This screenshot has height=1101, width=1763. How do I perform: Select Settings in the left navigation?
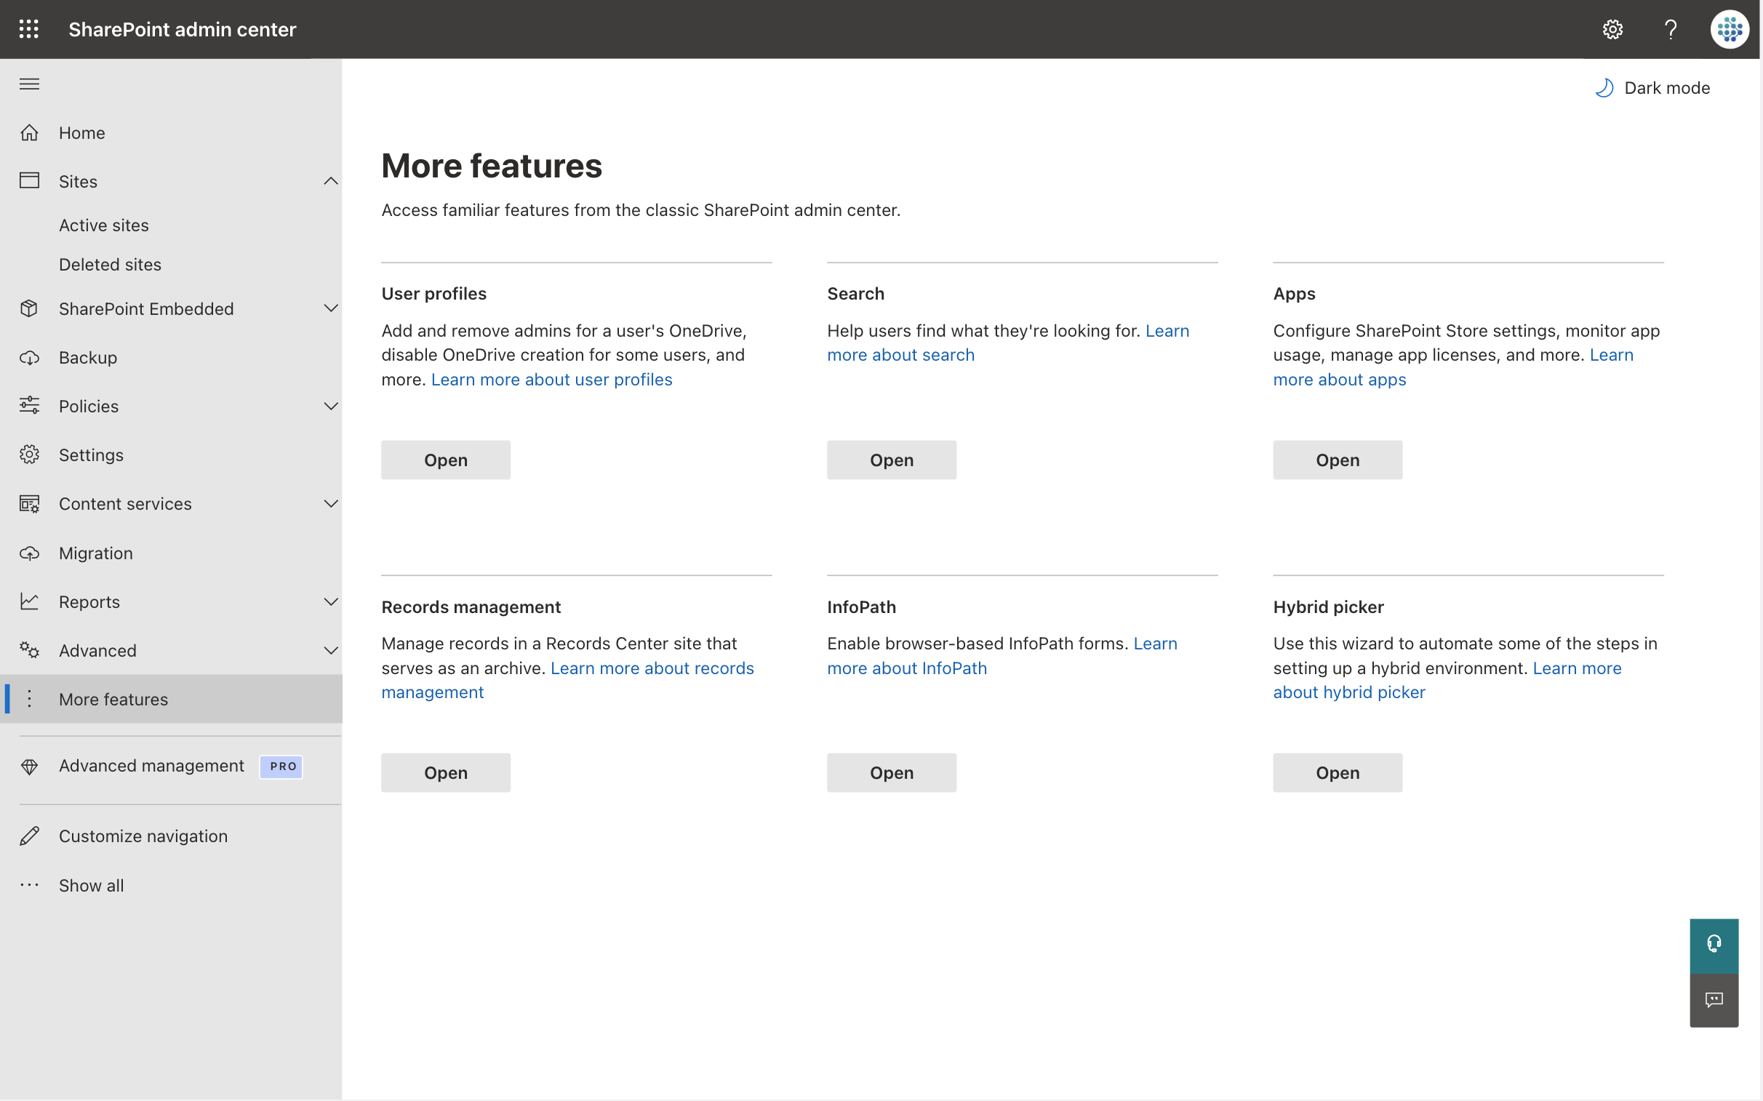tap(171, 455)
